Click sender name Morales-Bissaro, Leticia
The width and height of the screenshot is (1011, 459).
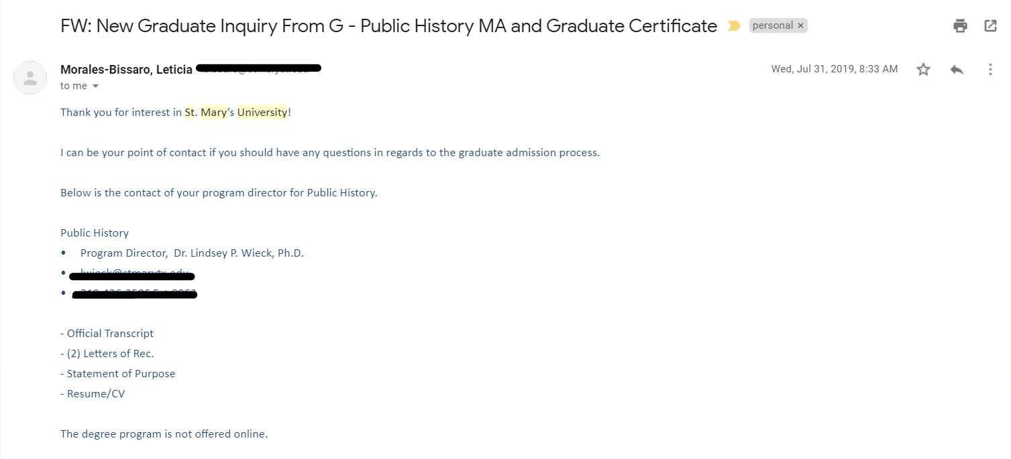[126, 69]
